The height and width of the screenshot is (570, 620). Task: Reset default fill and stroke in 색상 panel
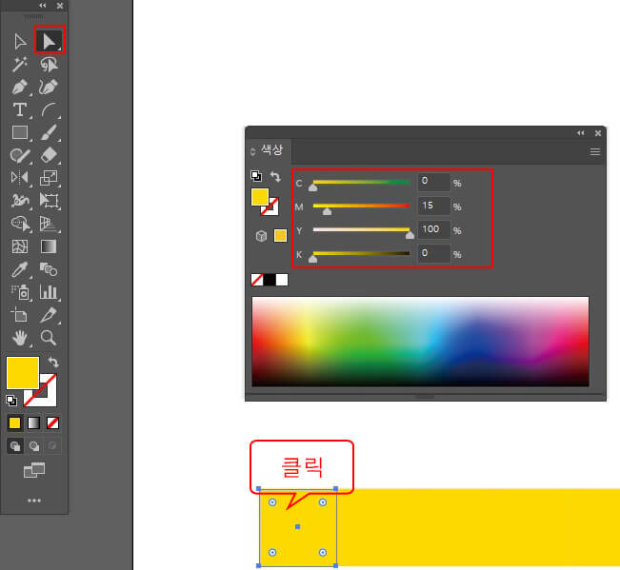click(256, 176)
